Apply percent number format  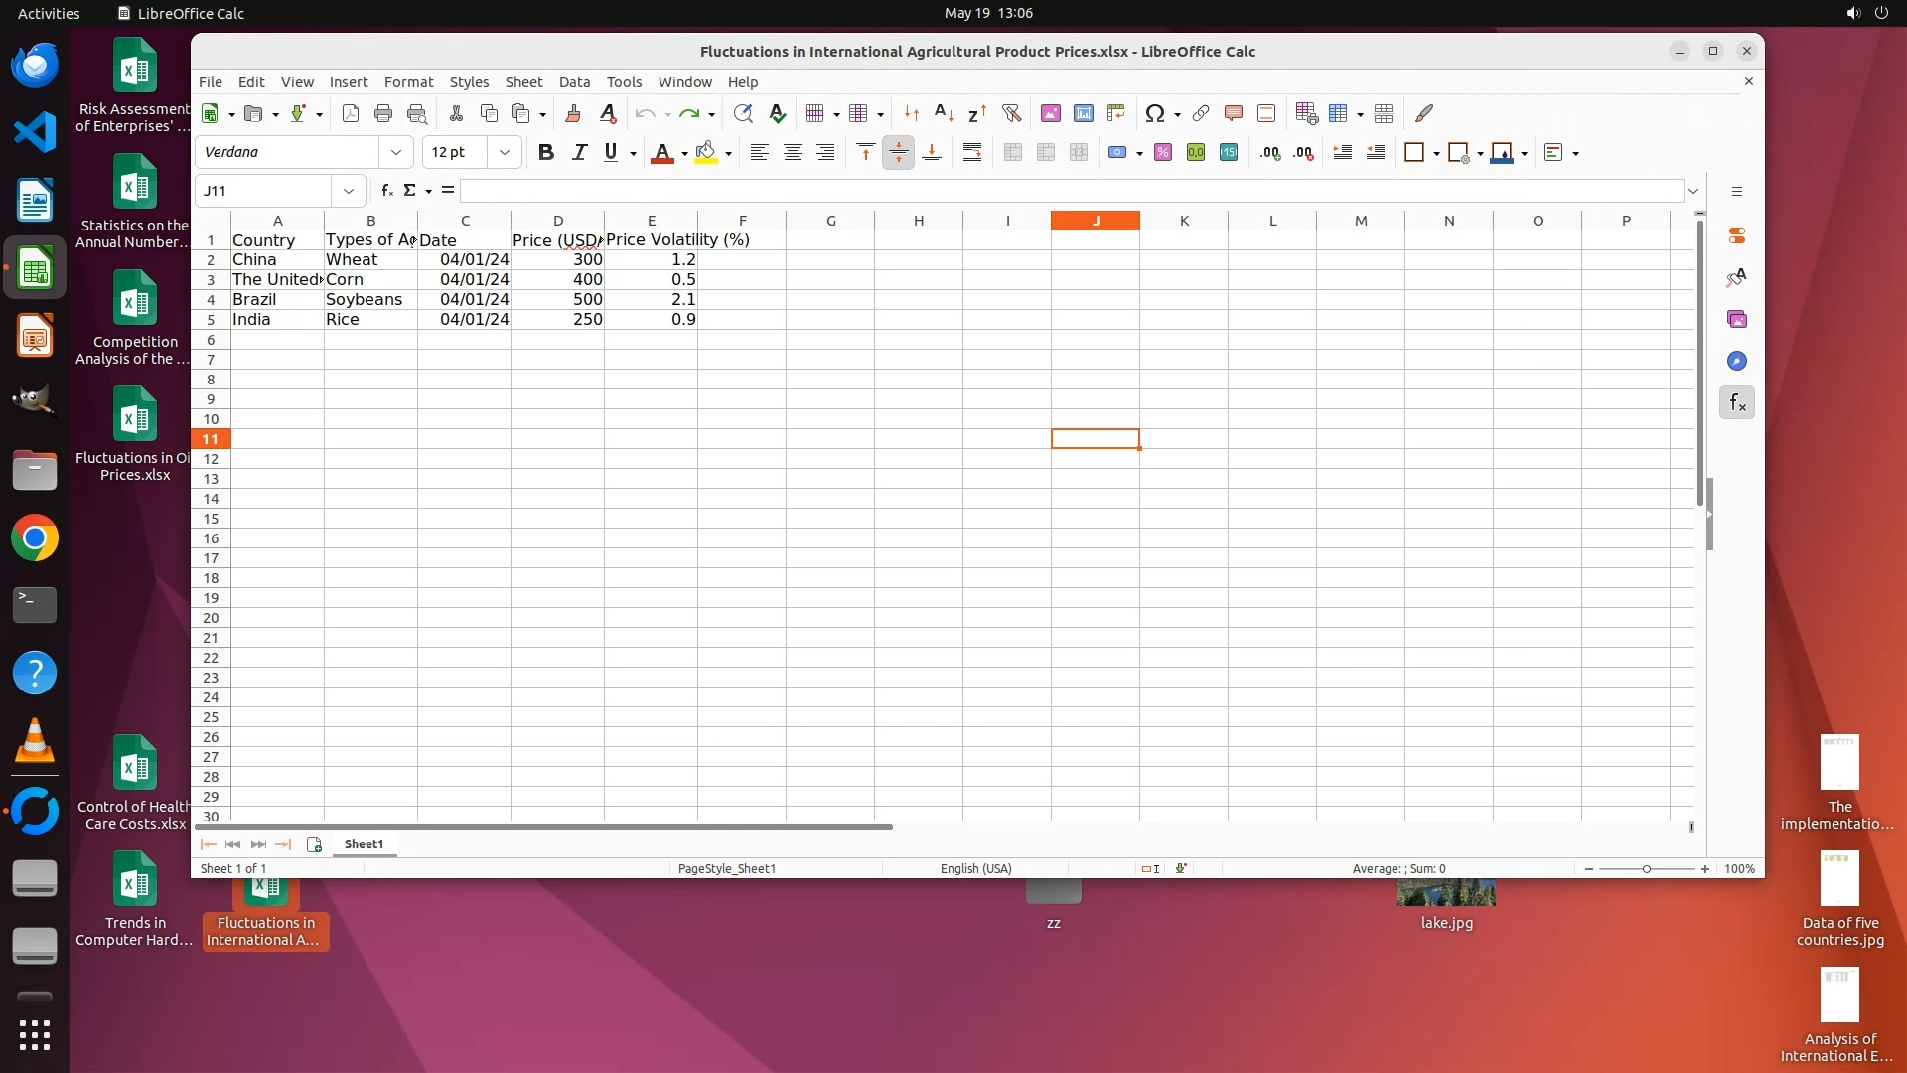coord(1163,153)
